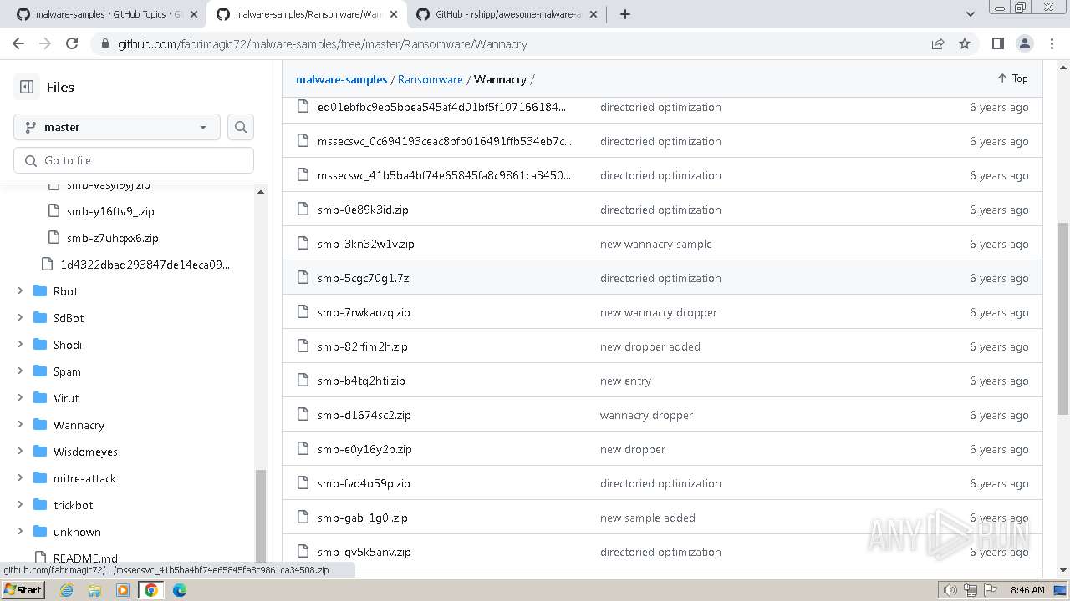Share this page icon in address bar
The image size is (1070, 601).
(x=938, y=43)
